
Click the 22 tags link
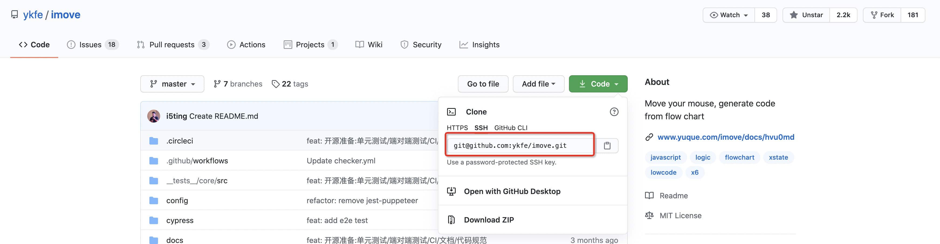point(290,84)
